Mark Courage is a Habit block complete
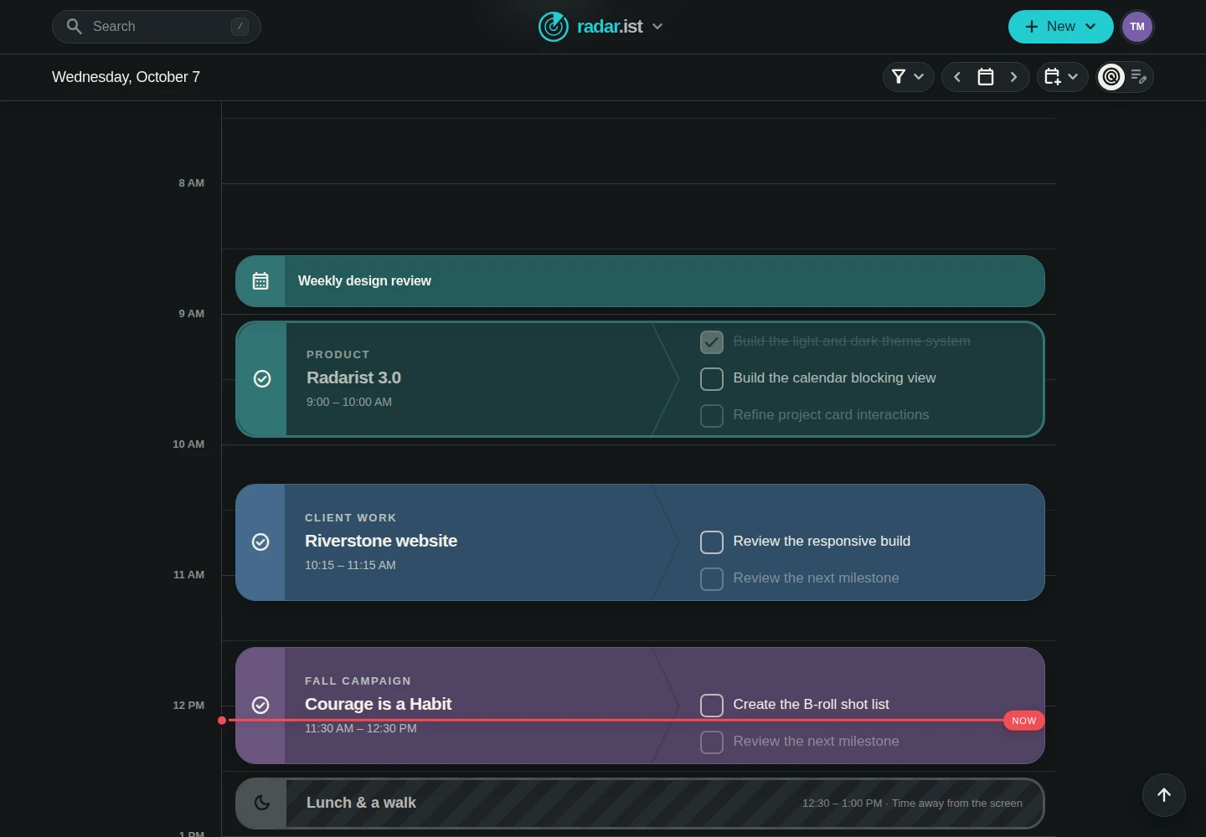The height and width of the screenshot is (837, 1206). tap(260, 706)
